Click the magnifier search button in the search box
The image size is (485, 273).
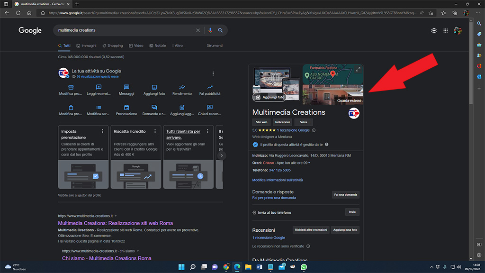point(220,30)
